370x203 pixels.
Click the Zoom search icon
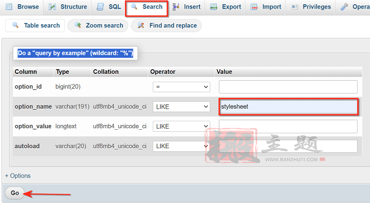coord(78,25)
